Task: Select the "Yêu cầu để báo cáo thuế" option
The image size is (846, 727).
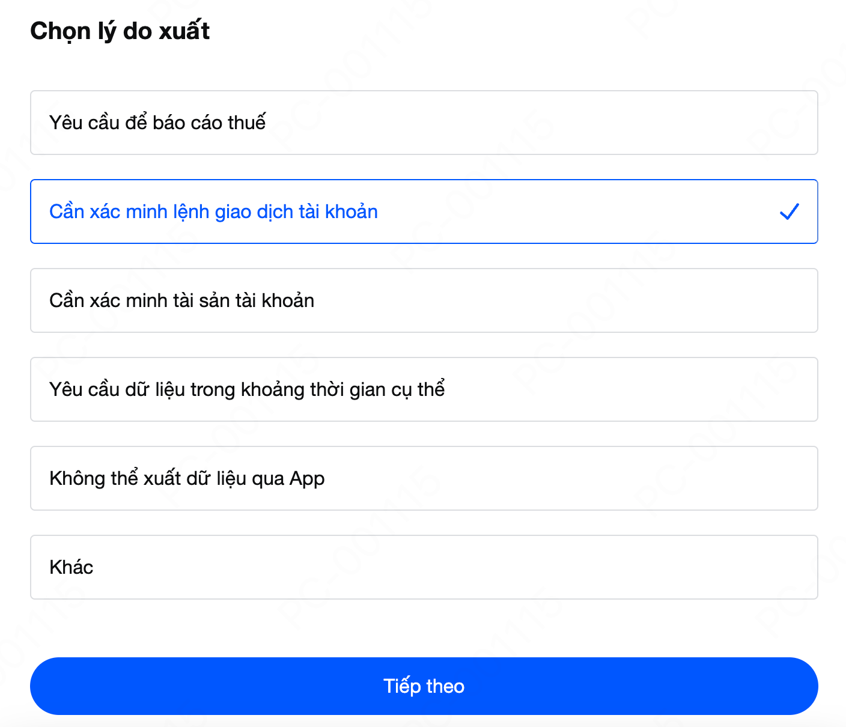Action: (423, 123)
